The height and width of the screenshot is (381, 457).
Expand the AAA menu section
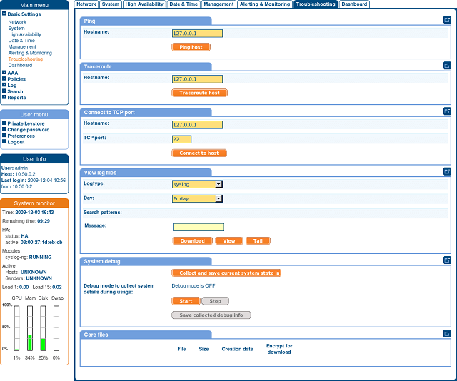(x=4, y=73)
